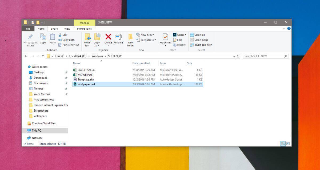Open the Move to dropdown
Image resolution: width=320 pixels, height=170 pixels.
point(87,39)
